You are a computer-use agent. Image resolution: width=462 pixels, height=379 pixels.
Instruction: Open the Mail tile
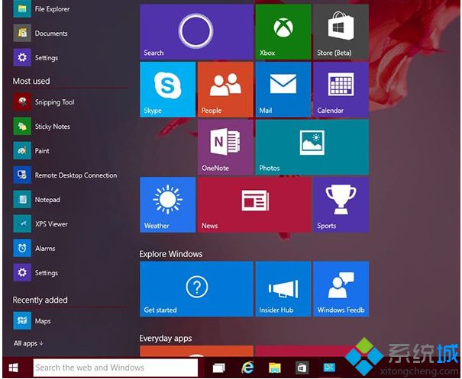283,89
